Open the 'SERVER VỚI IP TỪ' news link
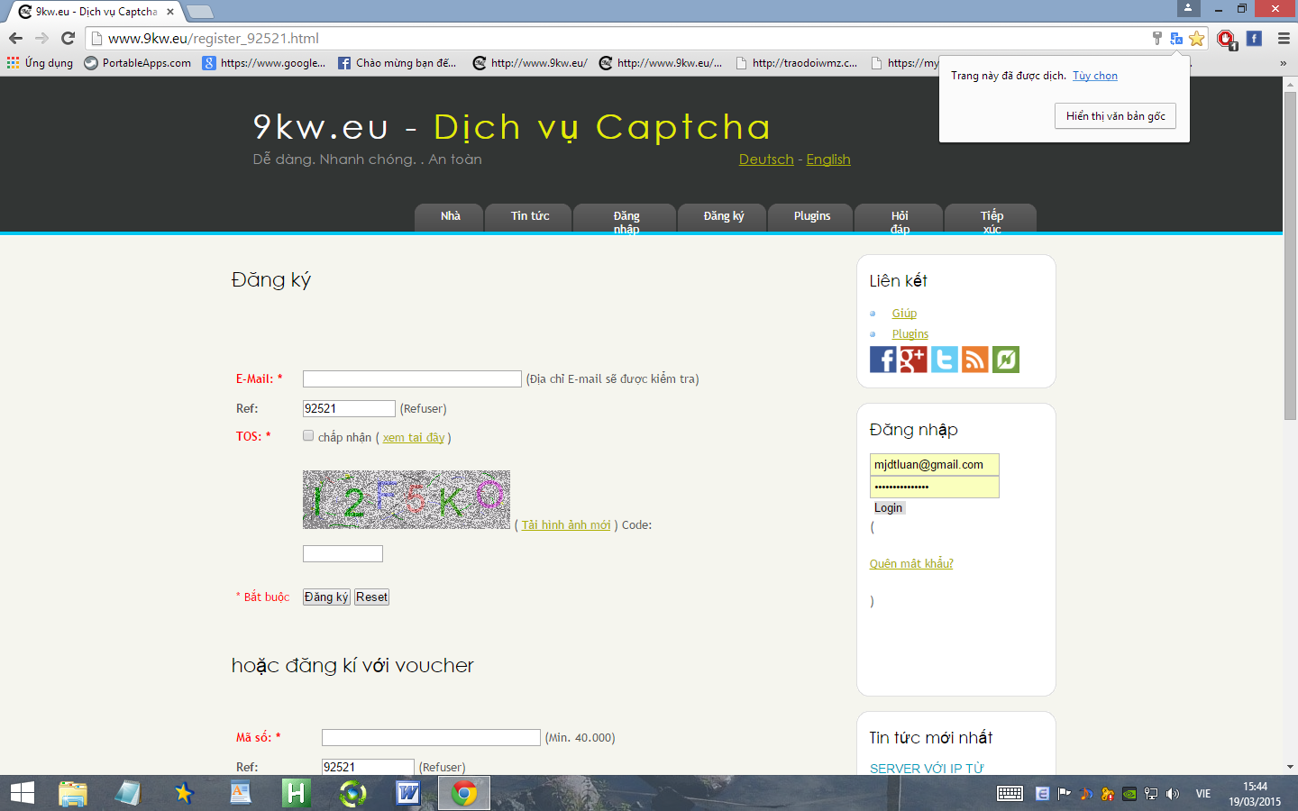The image size is (1298, 811). (x=927, y=769)
